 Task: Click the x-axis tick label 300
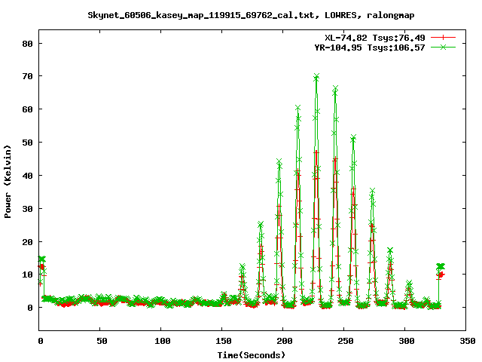pyautogui.click(x=407, y=341)
